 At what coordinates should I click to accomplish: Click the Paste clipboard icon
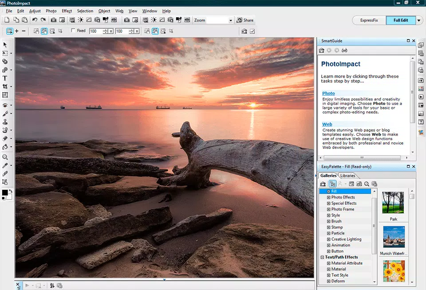[25, 20]
